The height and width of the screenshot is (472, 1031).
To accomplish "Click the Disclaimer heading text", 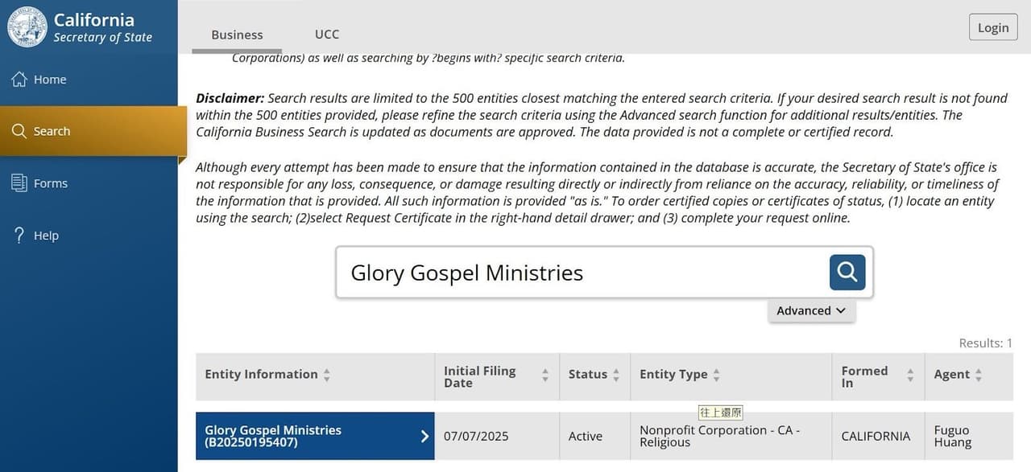I will click(x=230, y=98).
